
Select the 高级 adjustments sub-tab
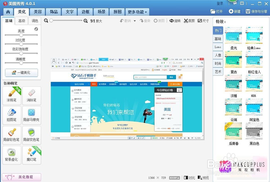pyautogui.click(x=22, y=21)
